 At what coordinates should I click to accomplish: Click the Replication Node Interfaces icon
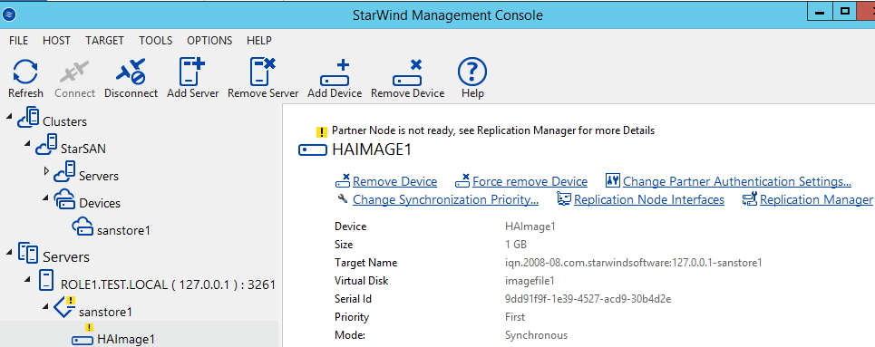click(564, 199)
